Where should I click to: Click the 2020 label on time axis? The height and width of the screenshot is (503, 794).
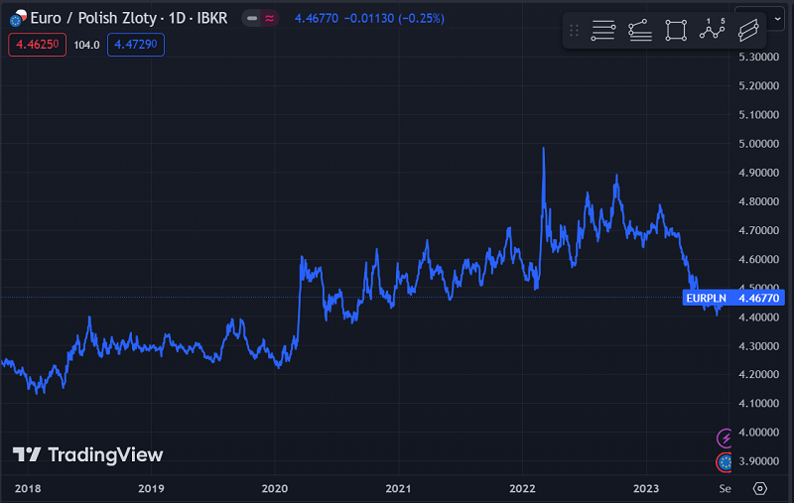click(x=274, y=488)
